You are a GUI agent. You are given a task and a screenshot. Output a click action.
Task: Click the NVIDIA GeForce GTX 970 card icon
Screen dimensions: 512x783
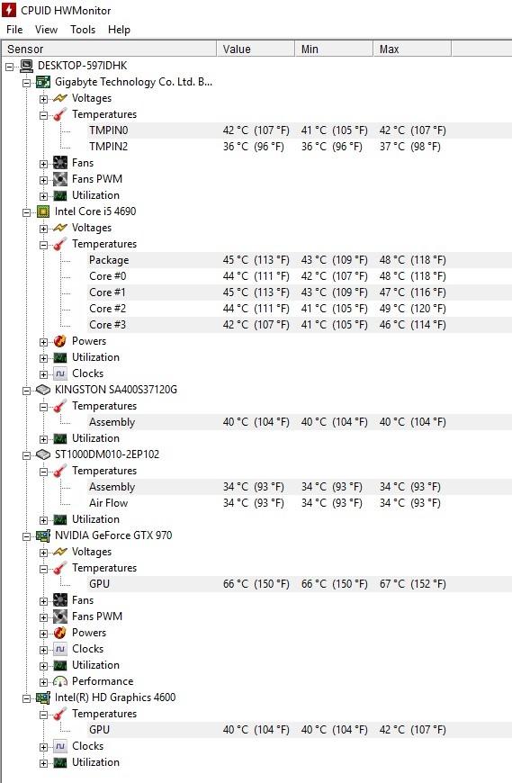(43, 535)
